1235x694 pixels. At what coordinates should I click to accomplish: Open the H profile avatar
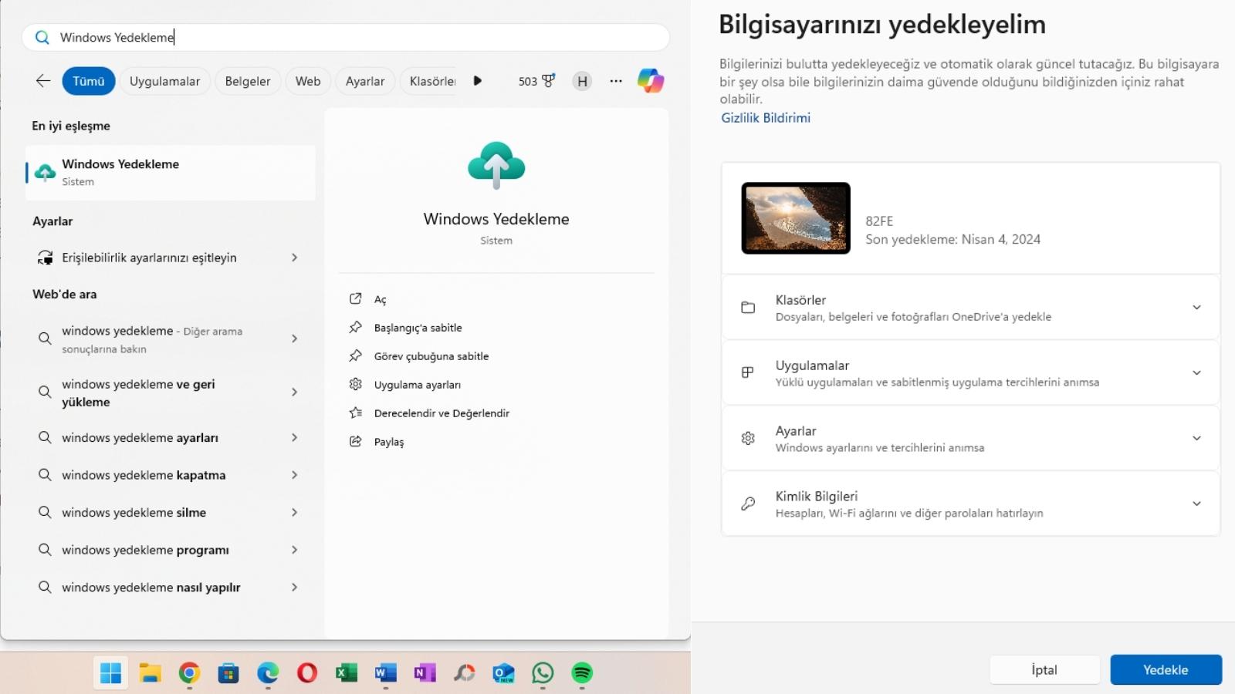click(582, 81)
